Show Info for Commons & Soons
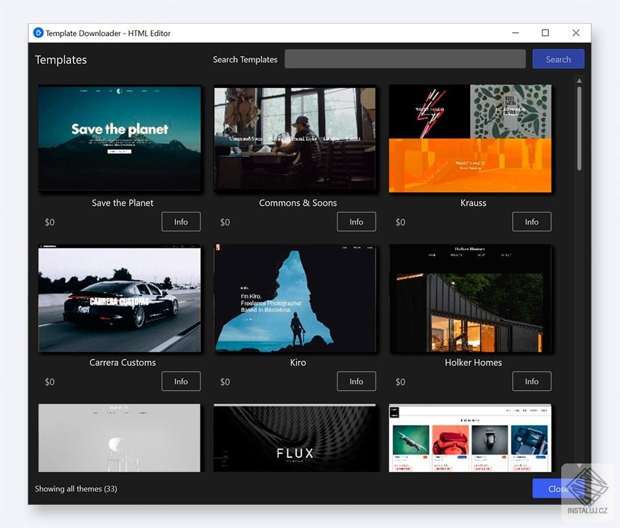Viewport: 620px width, 528px height. 356,221
